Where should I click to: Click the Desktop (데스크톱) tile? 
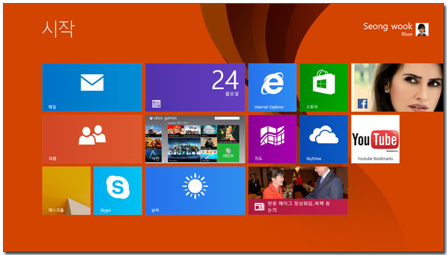click(66, 190)
